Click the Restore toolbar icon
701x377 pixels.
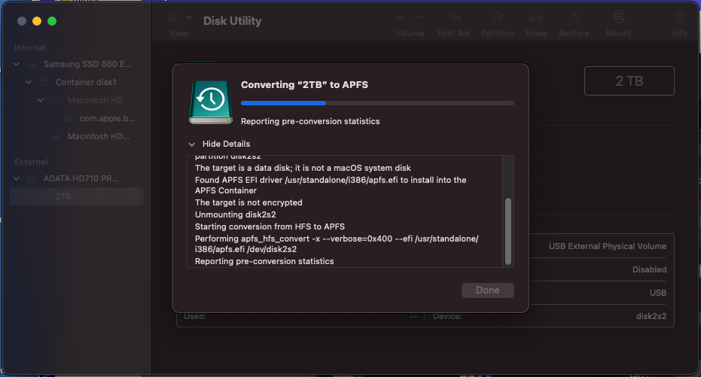tap(574, 17)
